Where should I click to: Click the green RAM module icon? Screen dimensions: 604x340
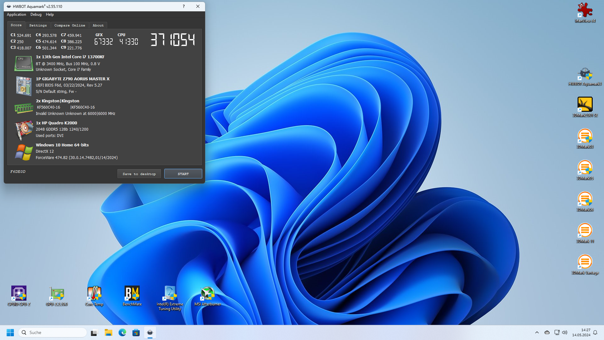24,108
